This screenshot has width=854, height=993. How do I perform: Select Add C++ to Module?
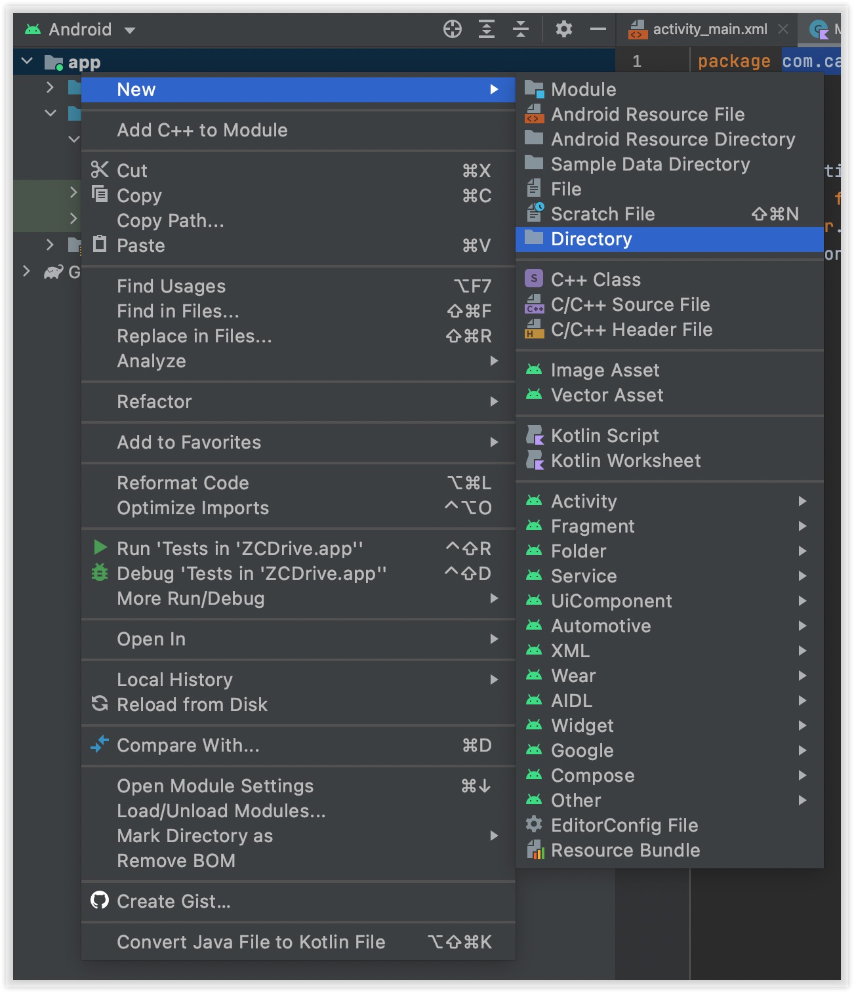tap(202, 130)
